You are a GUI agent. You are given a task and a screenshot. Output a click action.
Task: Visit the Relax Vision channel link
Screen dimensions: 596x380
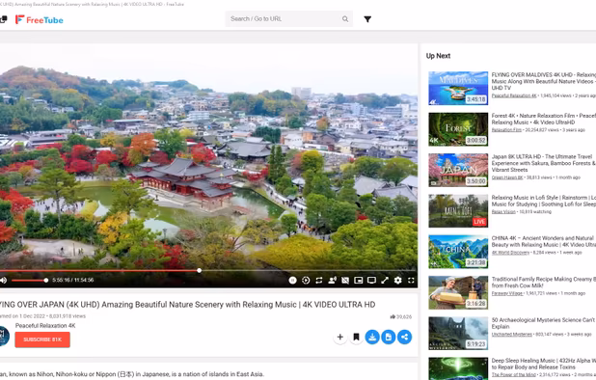coord(503,211)
